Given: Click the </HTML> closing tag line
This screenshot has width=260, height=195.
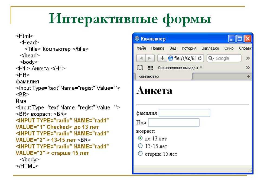Looking at the screenshot, I should [x=27, y=166].
